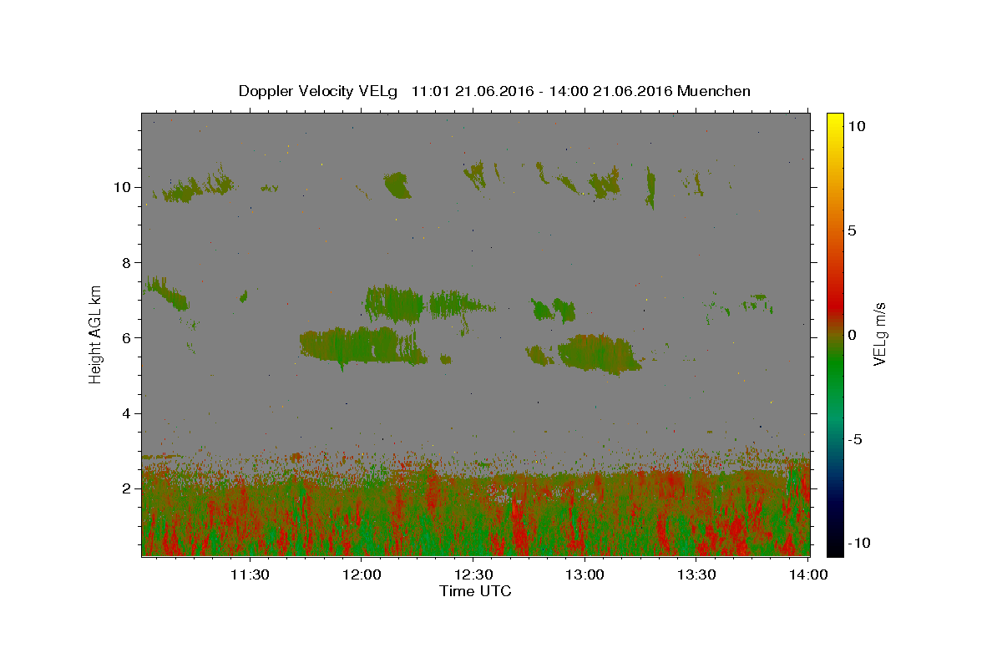Click the 13:30 time tick label
Viewport: 1002px width, 668px height.
(x=696, y=574)
